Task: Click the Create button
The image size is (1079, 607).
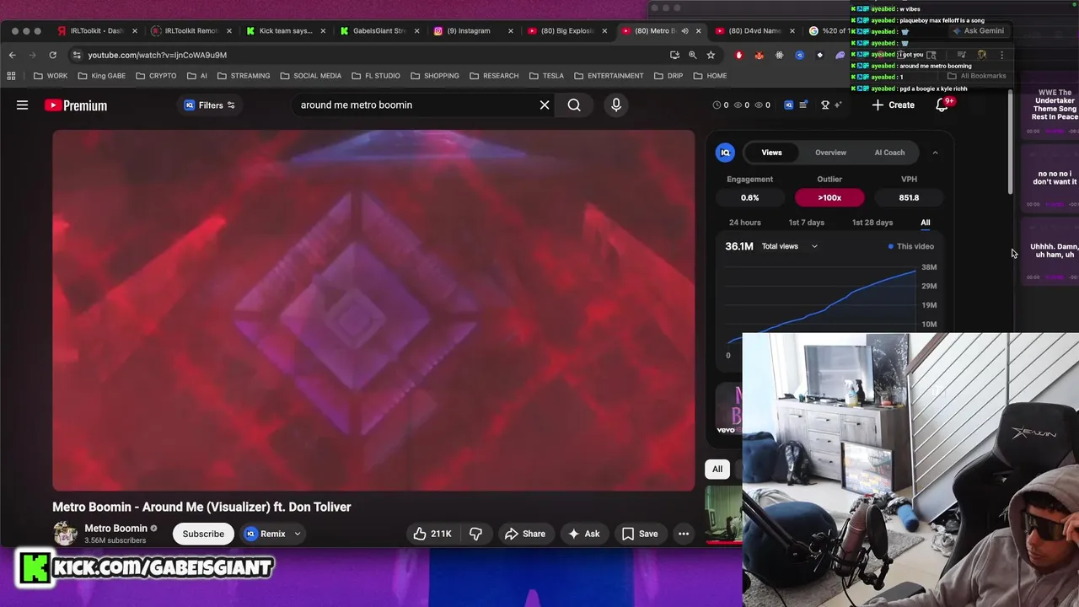Action: 893,105
